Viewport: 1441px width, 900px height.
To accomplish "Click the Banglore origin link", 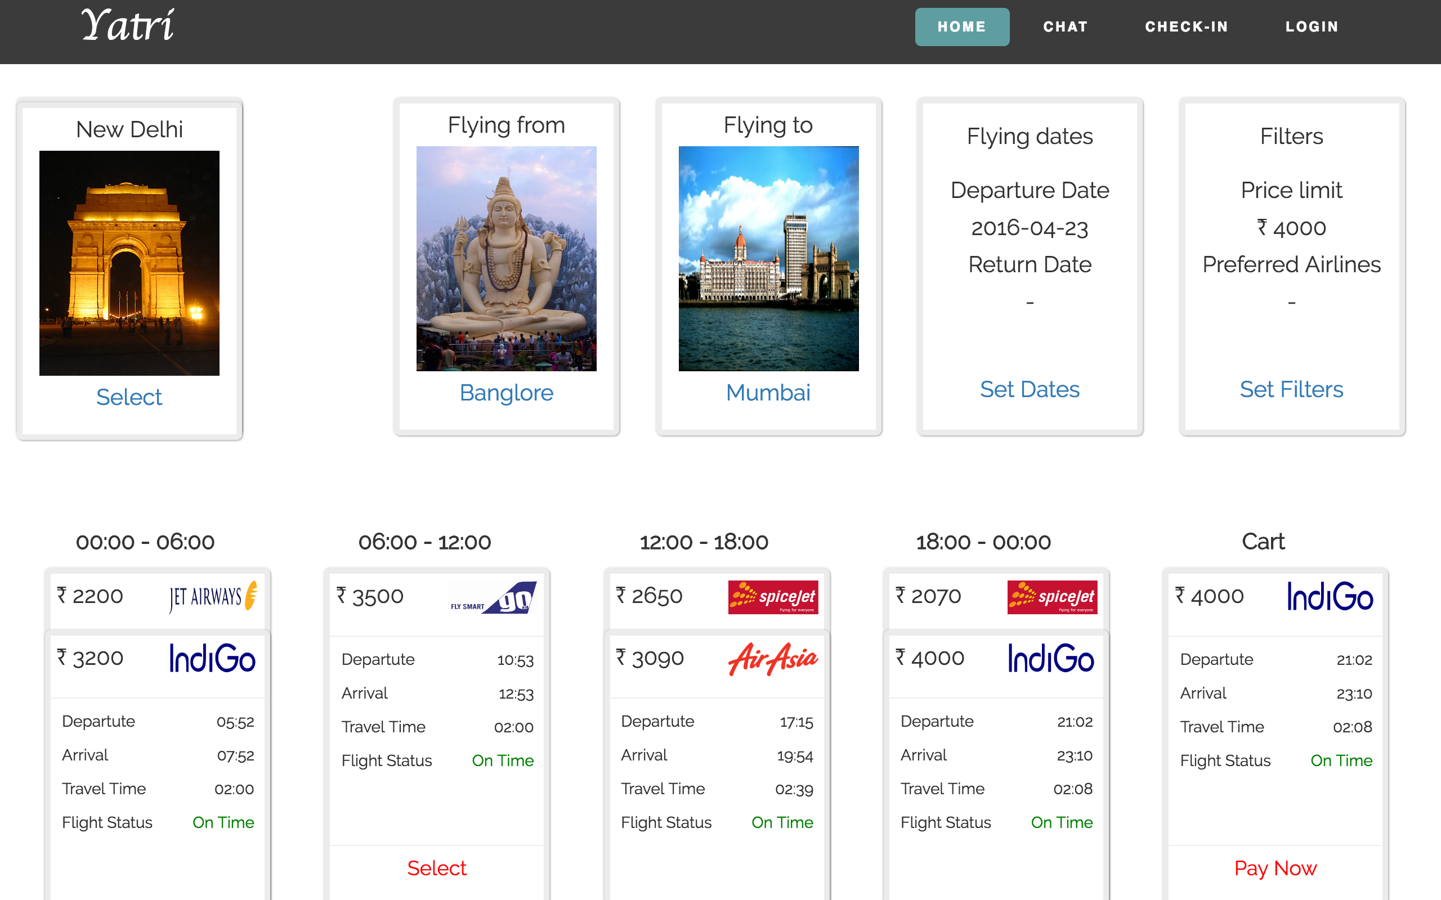I will pos(506,393).
